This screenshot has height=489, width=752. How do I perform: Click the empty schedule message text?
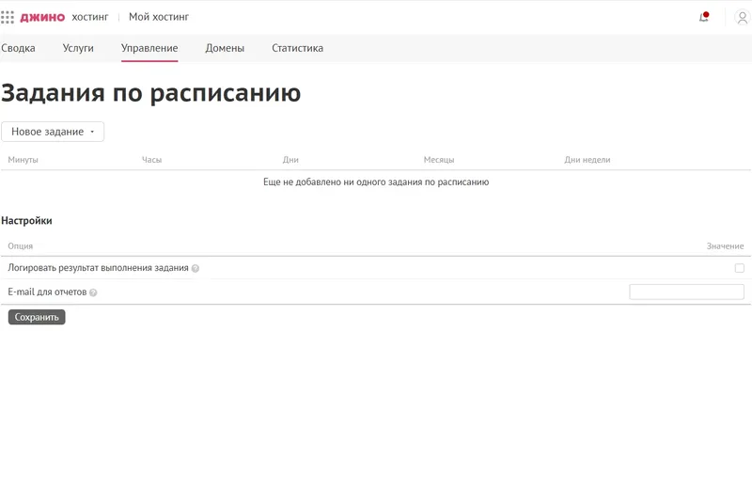point(376,181)
